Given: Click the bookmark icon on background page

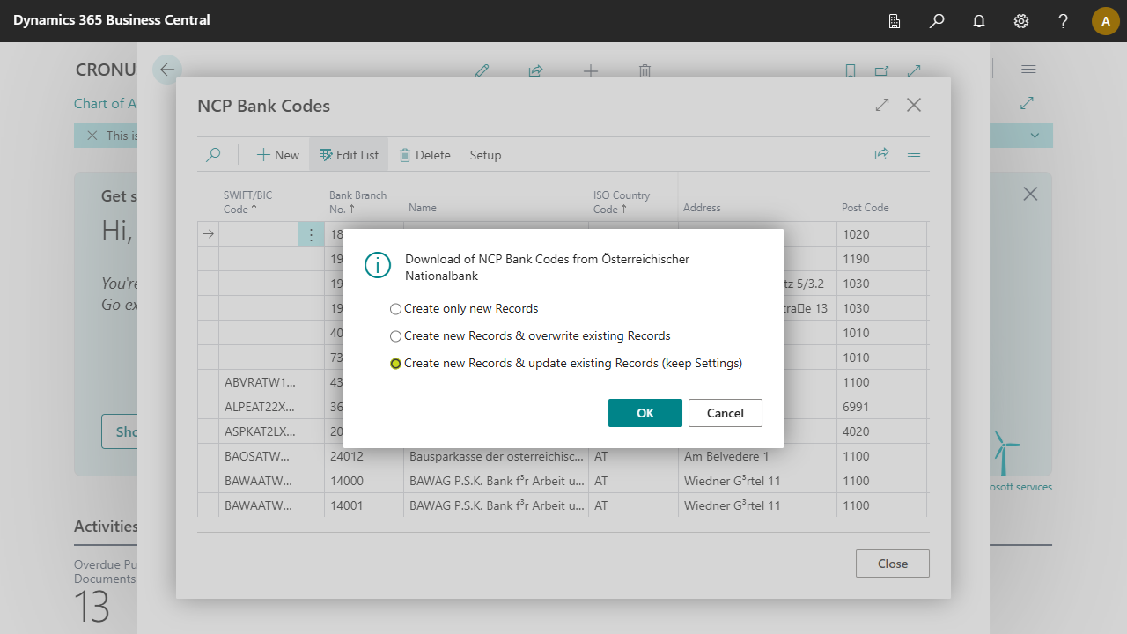Looking at the screenshot, I should click(x=851, y=71).
